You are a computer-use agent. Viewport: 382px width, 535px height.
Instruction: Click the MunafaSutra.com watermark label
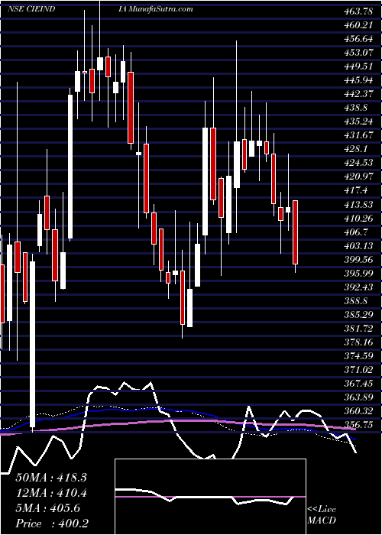click(160, 9)
